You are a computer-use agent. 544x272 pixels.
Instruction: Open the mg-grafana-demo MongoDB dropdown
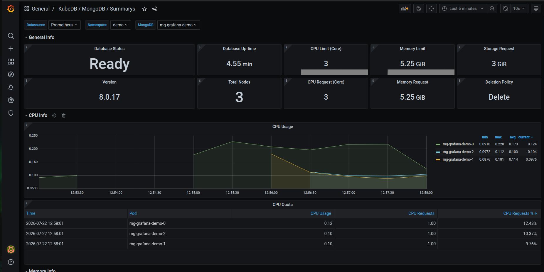point(178,25)
